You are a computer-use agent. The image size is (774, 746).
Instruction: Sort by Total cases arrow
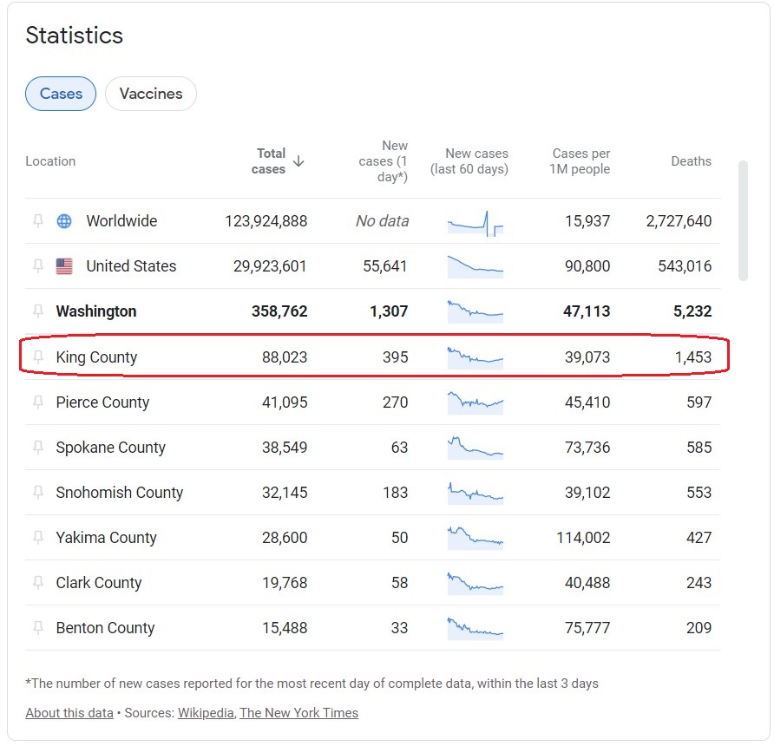[298, 161]
